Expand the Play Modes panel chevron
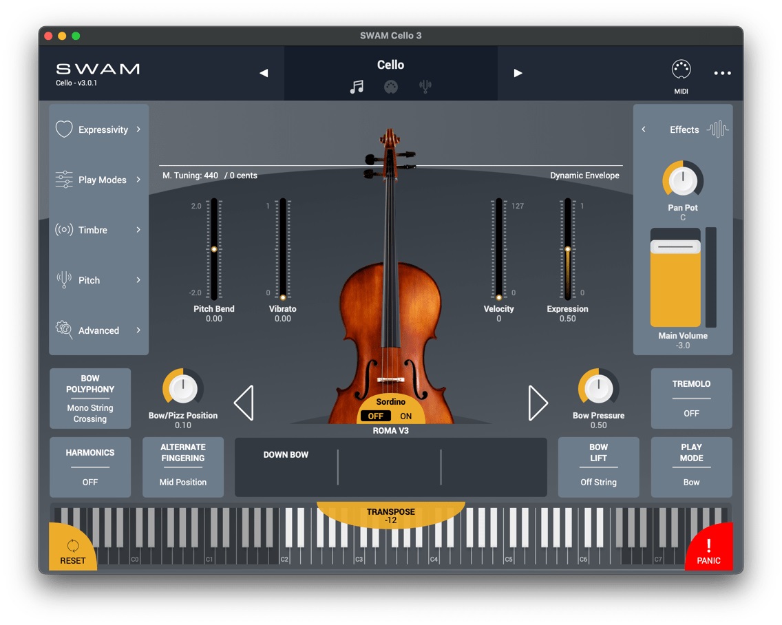This screenshot has width=782, height=625. [x=138, y=180]
